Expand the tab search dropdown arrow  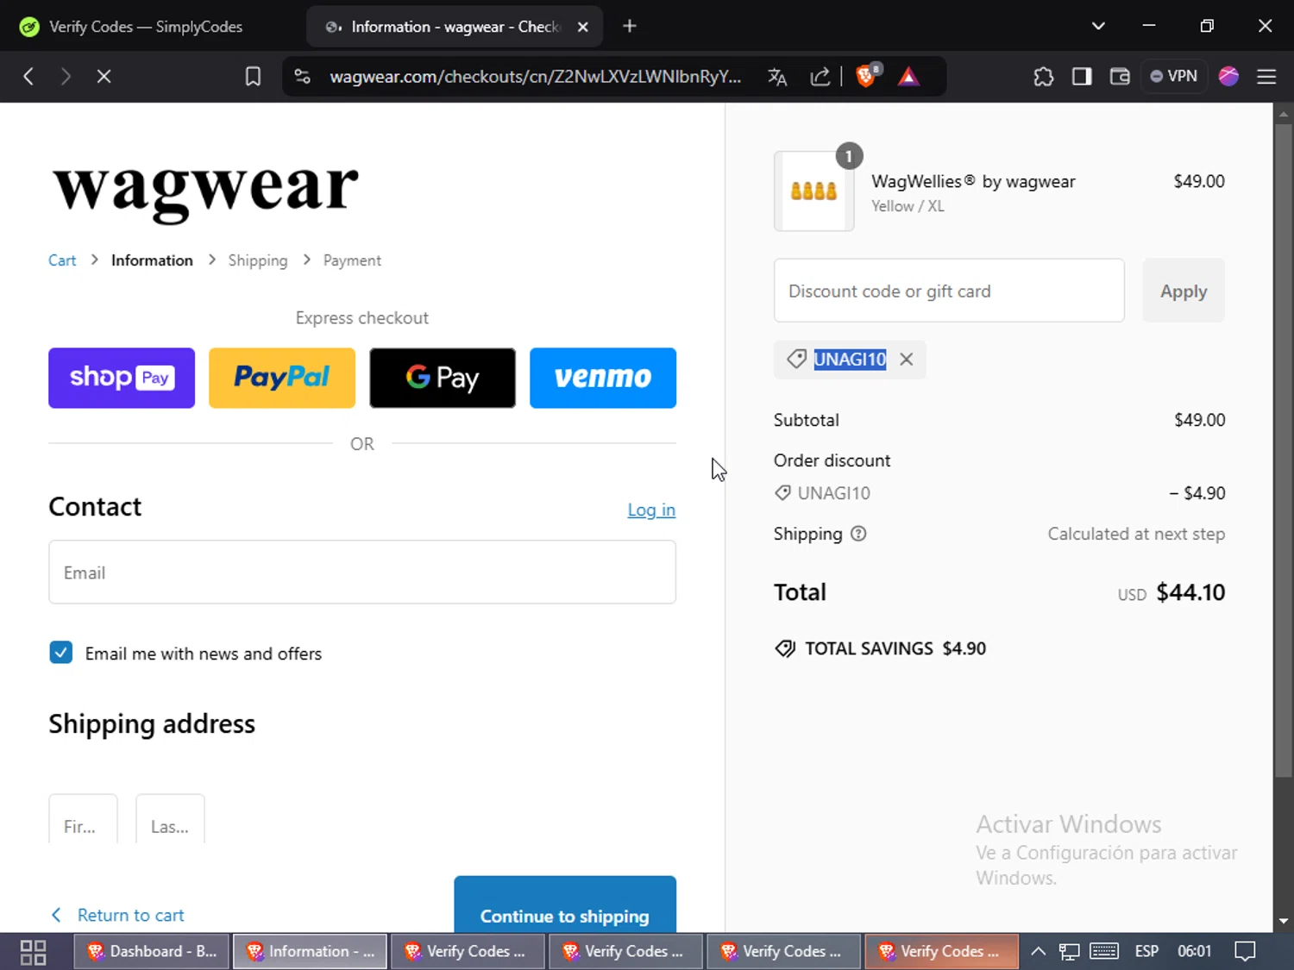tap(1098, 26)
